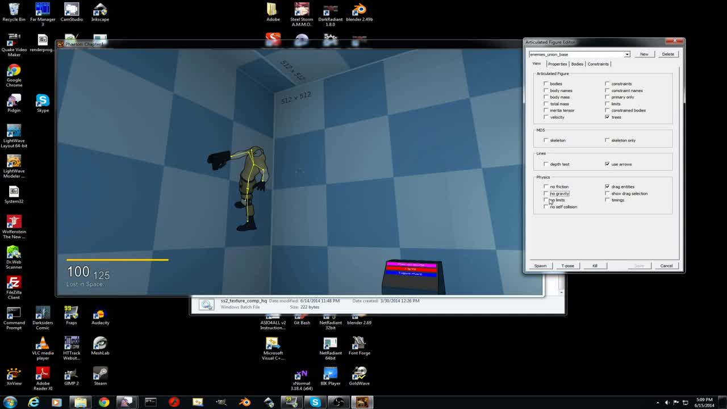Uncheck the trees checkbox
Screen dimensions: 727x409
[x=607, y=117]
